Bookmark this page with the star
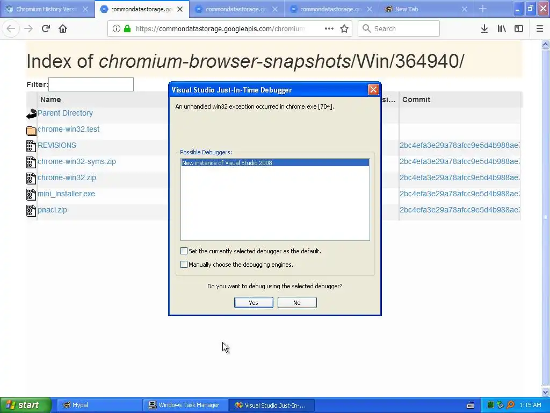This screenshot has height=413, width=550. tap(344, 29)
